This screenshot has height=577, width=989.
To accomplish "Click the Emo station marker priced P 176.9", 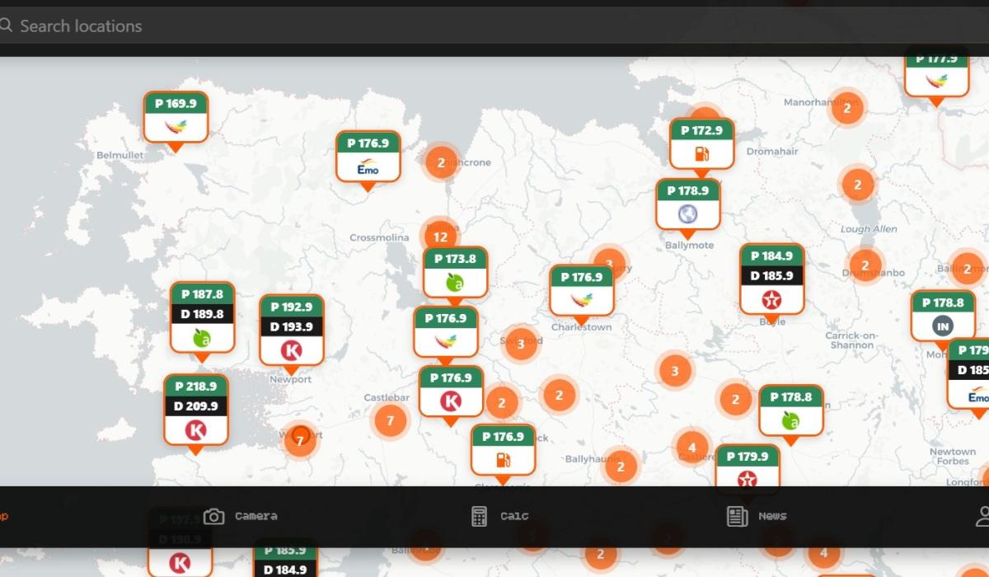I will tap(368, 157).
